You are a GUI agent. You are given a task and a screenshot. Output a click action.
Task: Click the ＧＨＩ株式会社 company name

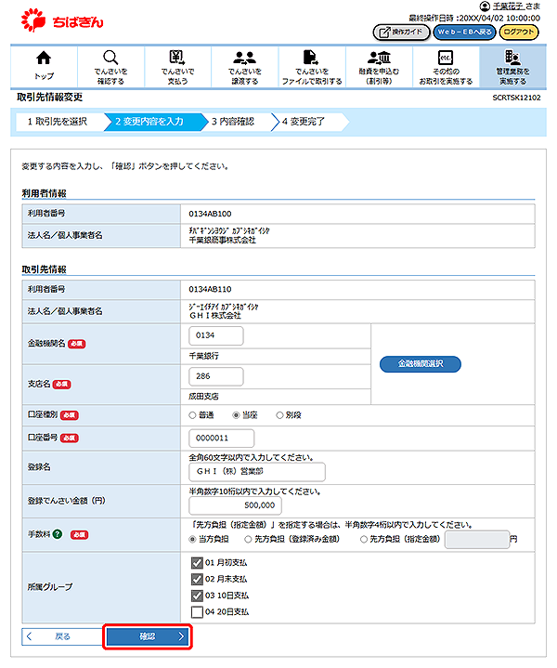[215, 316]
